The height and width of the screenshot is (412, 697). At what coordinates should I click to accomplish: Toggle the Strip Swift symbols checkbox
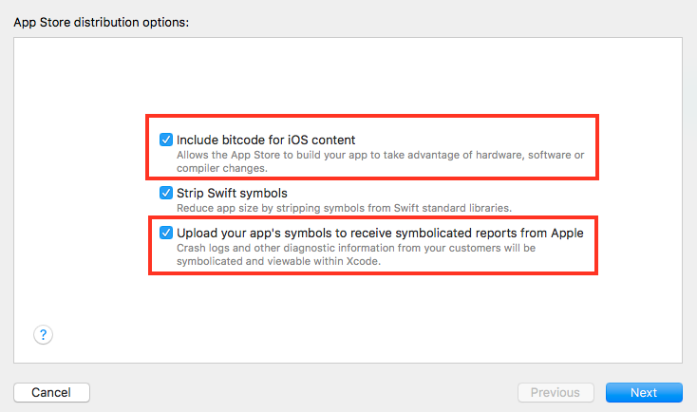167,193
